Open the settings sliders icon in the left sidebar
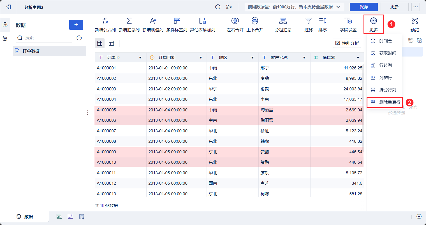Image resolution: width=426 pixels, height=225 pixels. coord(5,39)
